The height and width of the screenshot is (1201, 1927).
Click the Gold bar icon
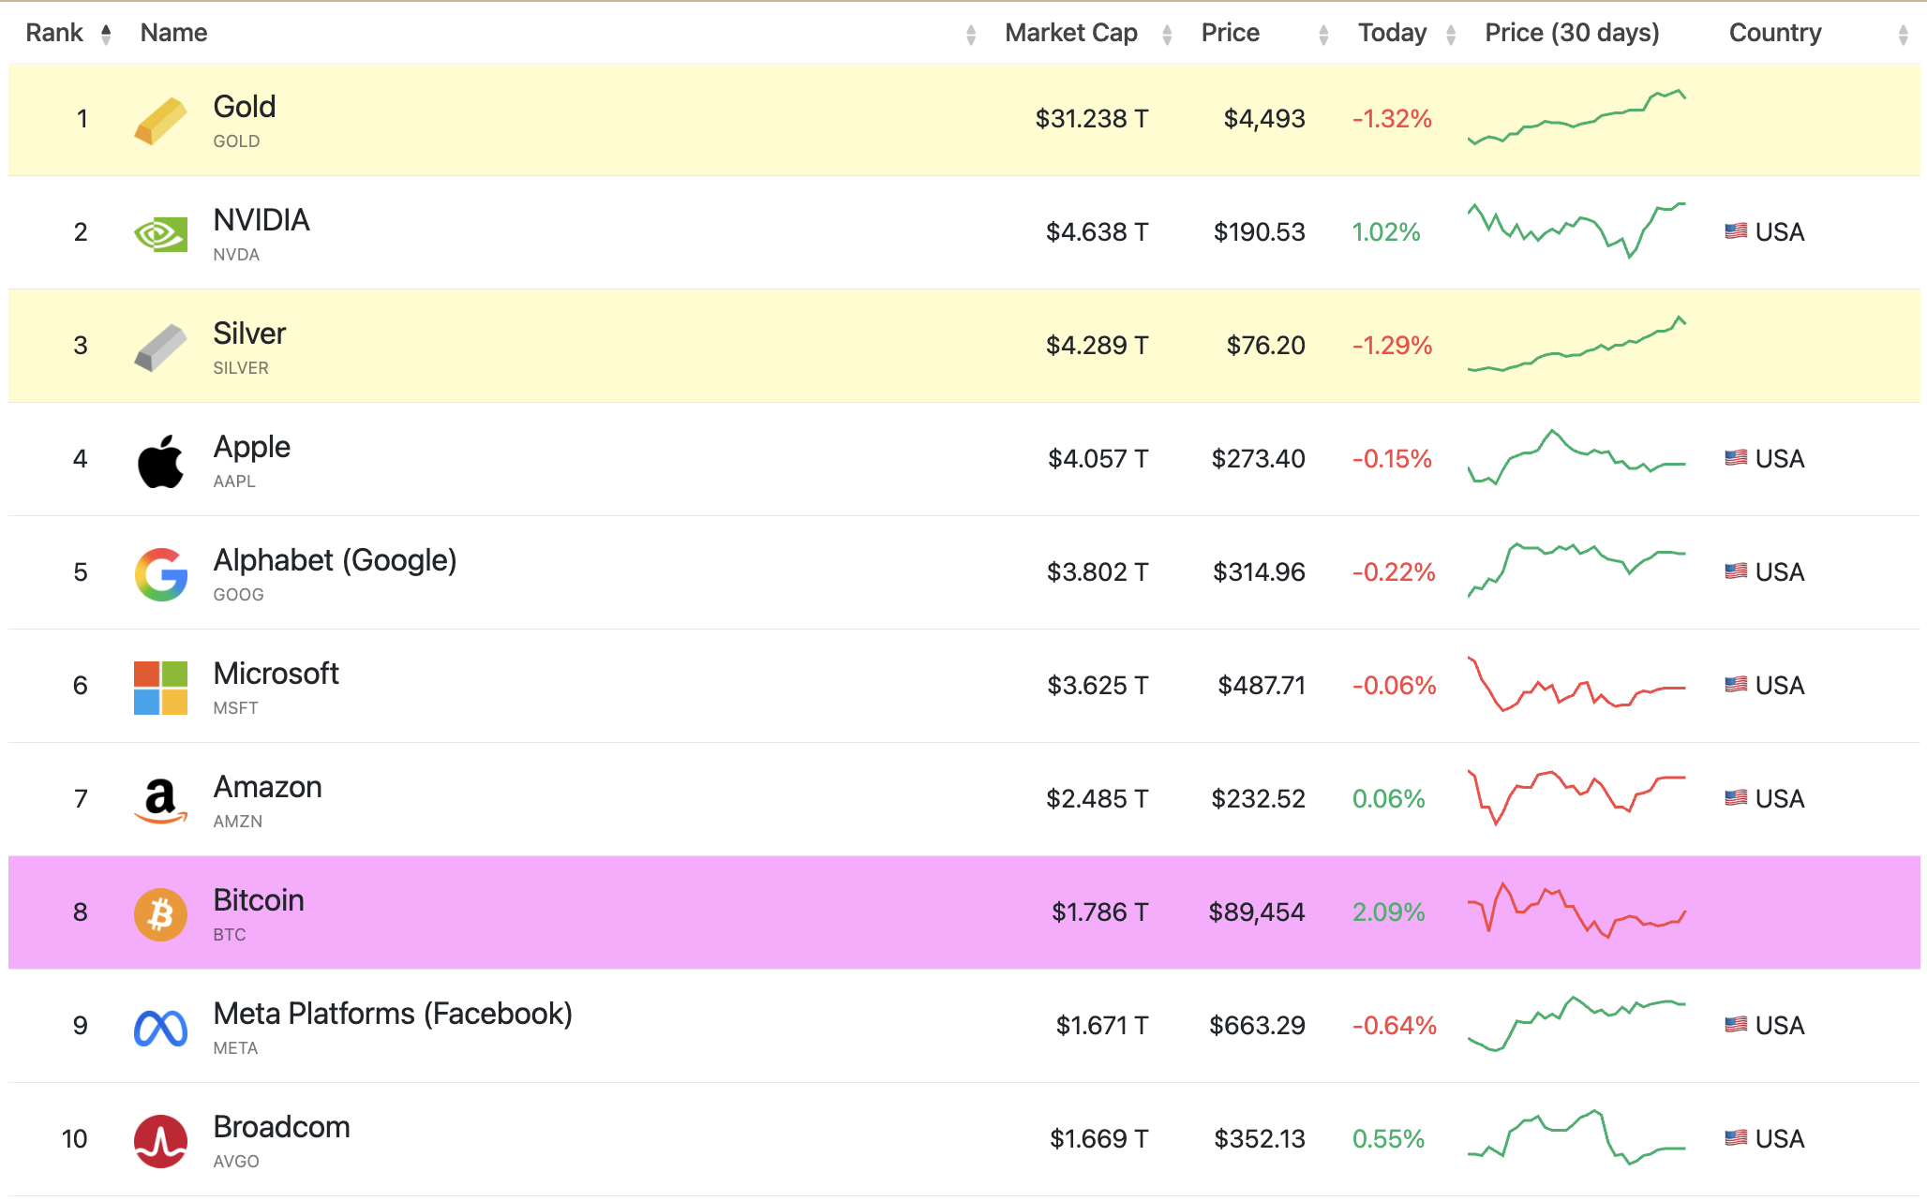click(160, 121)
